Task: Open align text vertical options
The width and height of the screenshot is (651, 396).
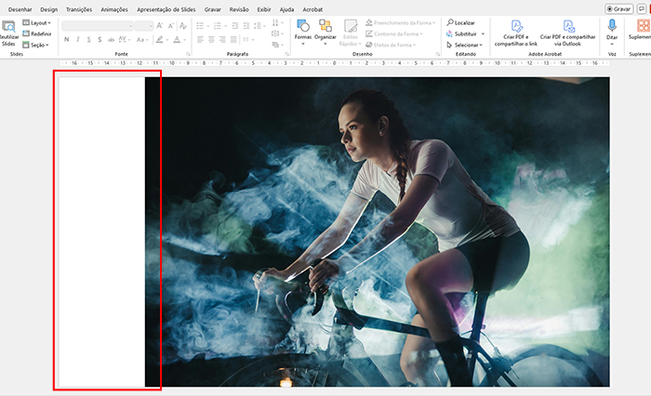Action: [277, 33]
